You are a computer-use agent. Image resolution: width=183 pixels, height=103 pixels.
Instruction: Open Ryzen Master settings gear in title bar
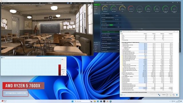coord(173,3)
